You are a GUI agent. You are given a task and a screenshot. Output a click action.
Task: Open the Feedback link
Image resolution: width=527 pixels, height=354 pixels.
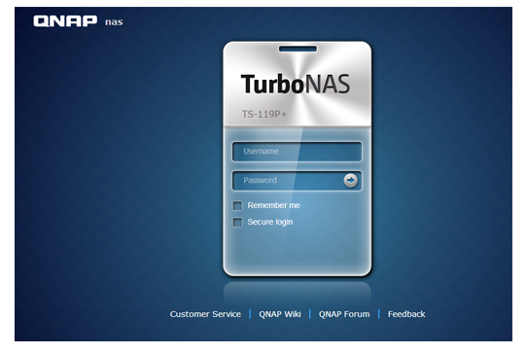(x=406, y=314)
